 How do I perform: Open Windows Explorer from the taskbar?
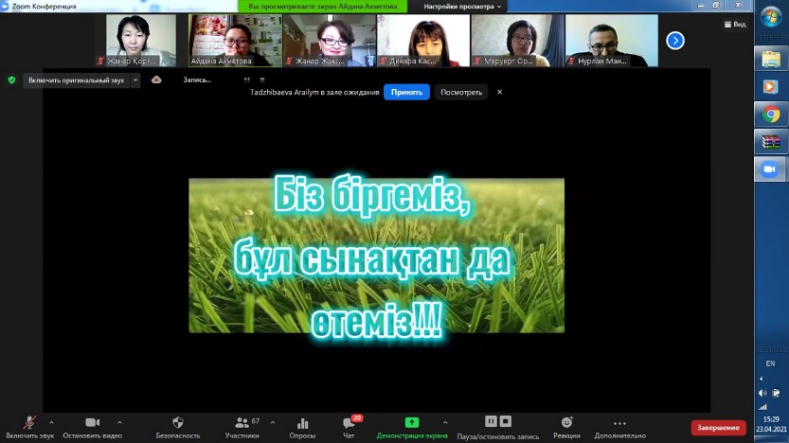click(770, 60)
